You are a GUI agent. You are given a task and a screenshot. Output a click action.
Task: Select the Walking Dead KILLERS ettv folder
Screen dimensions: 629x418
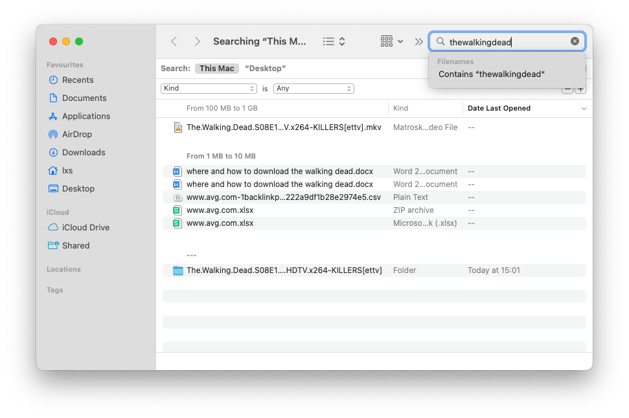tap(284, 270)
